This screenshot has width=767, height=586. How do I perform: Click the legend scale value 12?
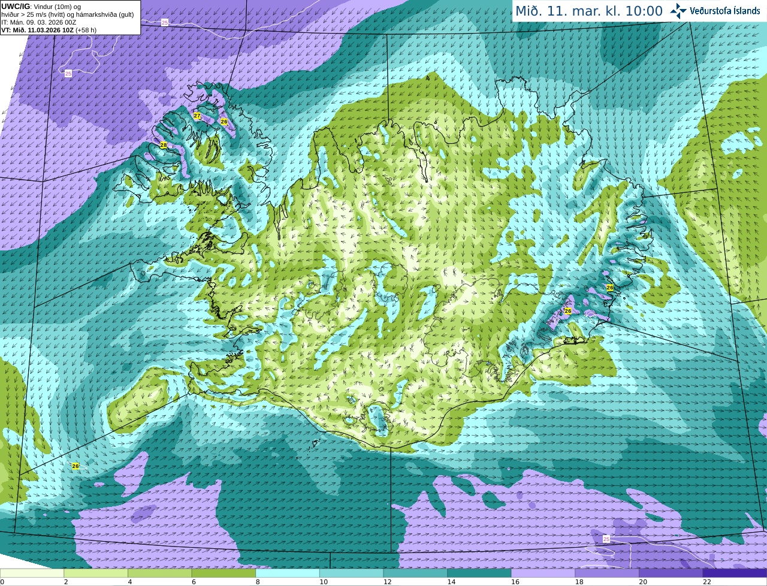(x=387, y=582)
